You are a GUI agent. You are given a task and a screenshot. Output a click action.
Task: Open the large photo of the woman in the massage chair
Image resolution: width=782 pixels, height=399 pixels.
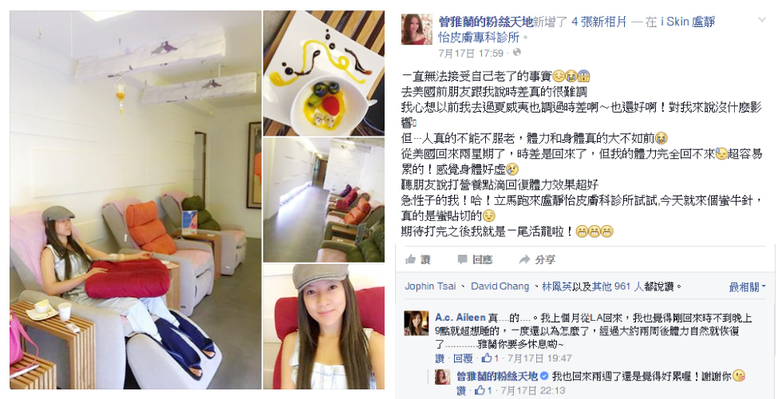pos(136,200)
